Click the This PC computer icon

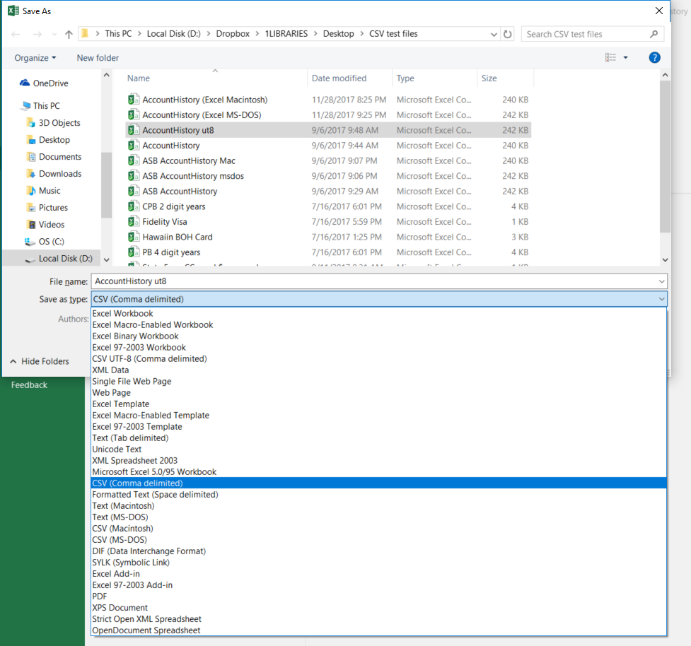(x=26, y=106)
